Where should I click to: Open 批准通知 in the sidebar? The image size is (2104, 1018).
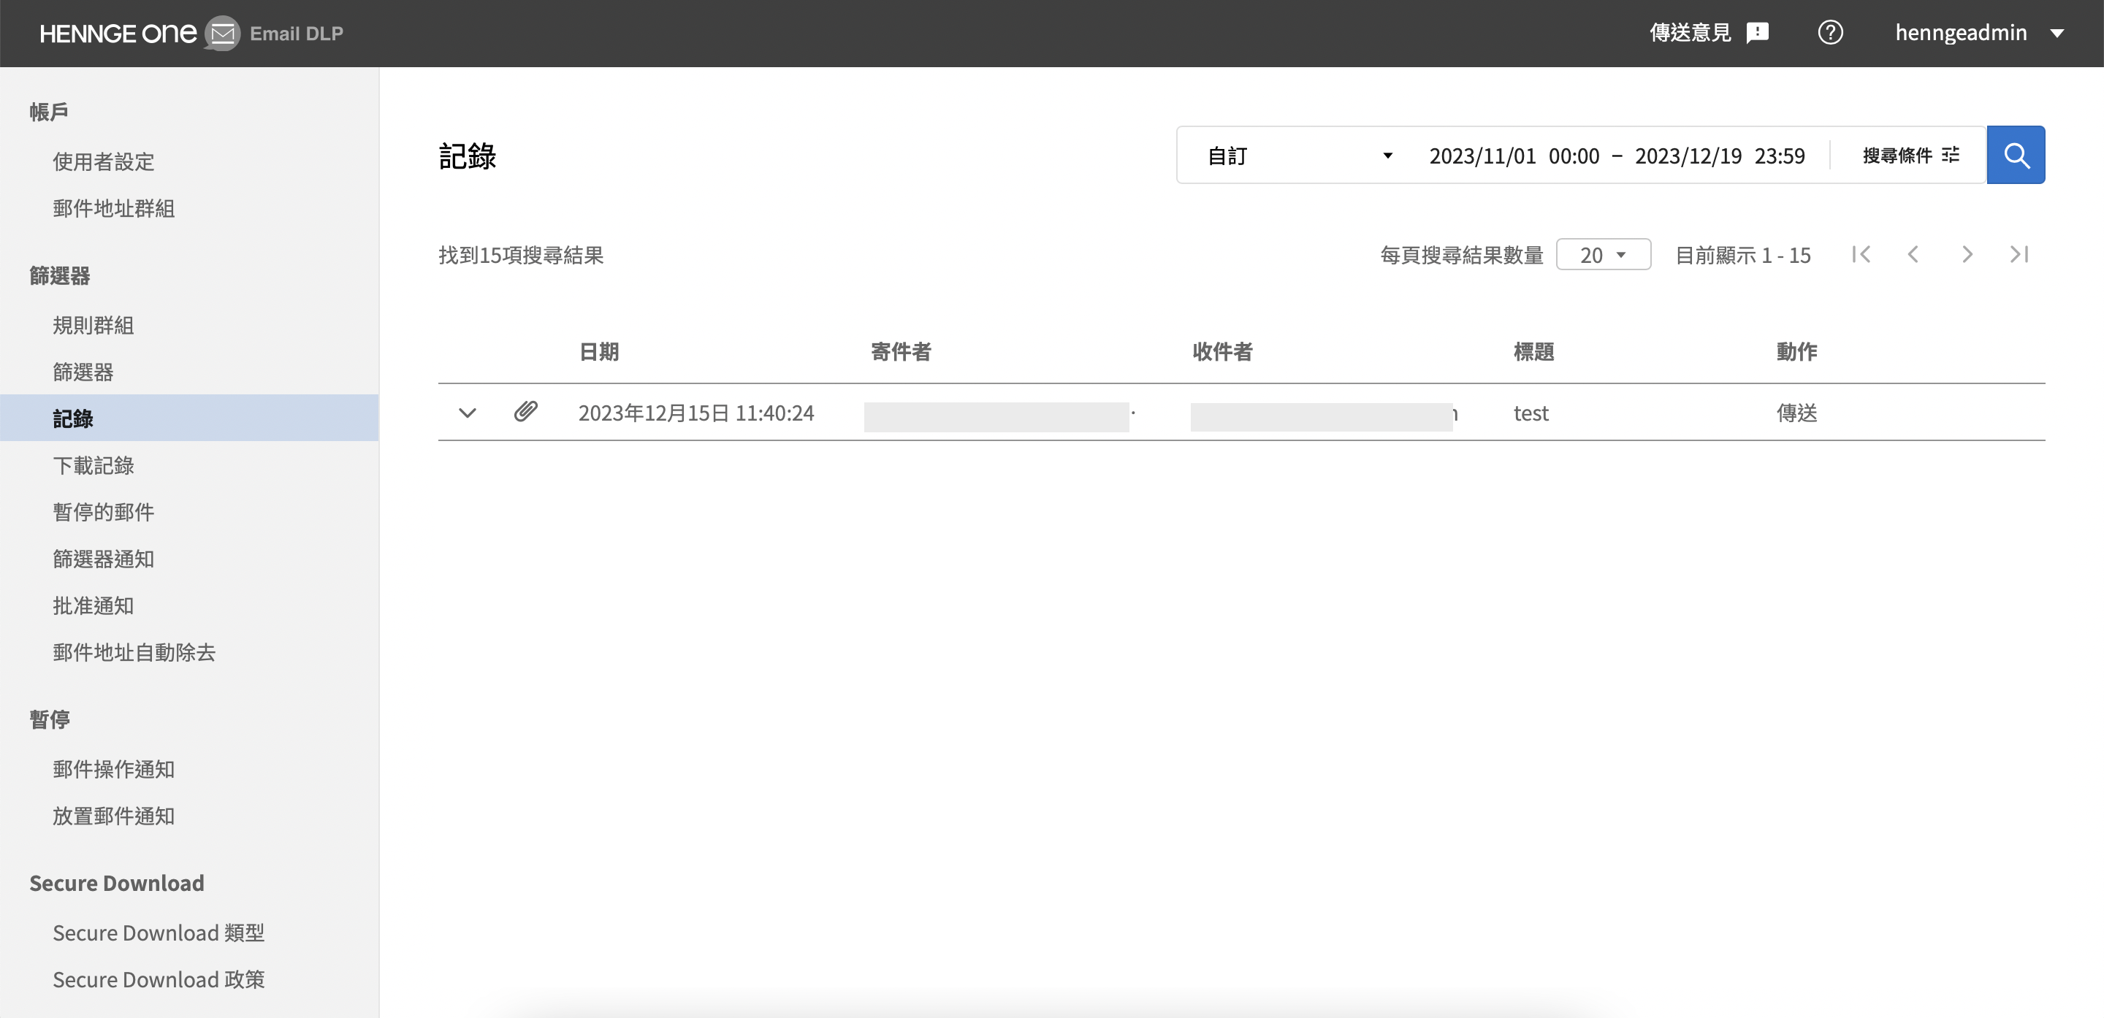pos(93,605)
